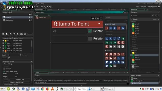Create a new layer folder icon

(22, 34)
